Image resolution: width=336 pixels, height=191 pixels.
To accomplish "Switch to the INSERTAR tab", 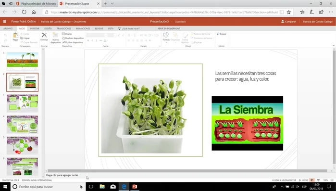I will coord(35,28).
